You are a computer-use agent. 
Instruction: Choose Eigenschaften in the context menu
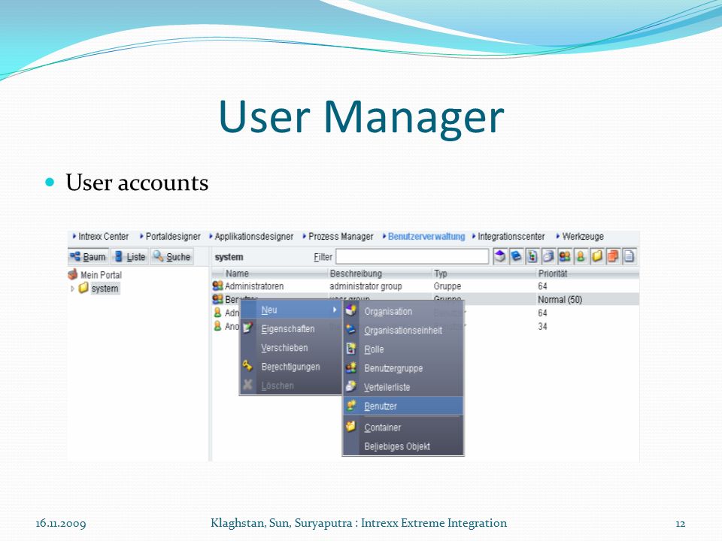pos(291,328)
